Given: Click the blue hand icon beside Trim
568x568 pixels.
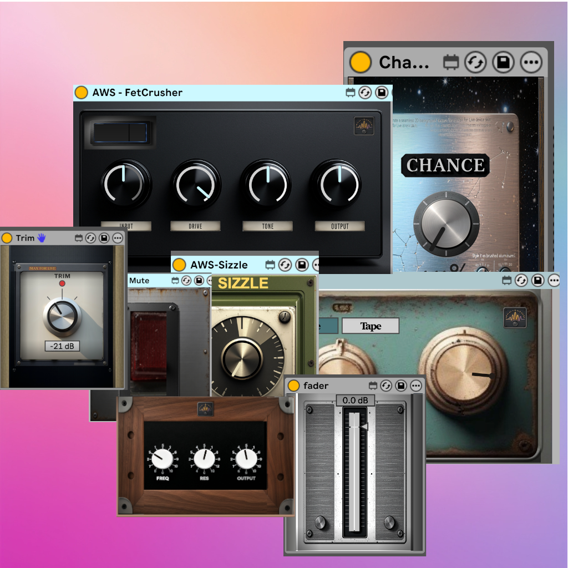Looking at the screenshot, I should (43, 238).
